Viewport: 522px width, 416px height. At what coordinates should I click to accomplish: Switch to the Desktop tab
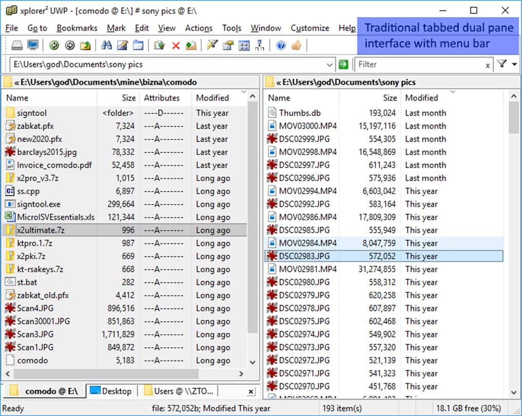tap(111, 391)
